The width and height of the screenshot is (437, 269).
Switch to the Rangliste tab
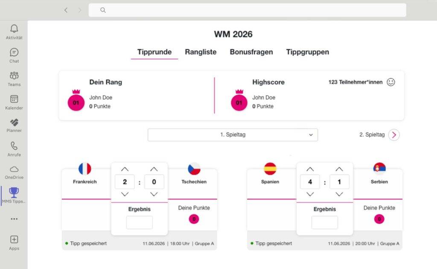(x=201, y=52)
